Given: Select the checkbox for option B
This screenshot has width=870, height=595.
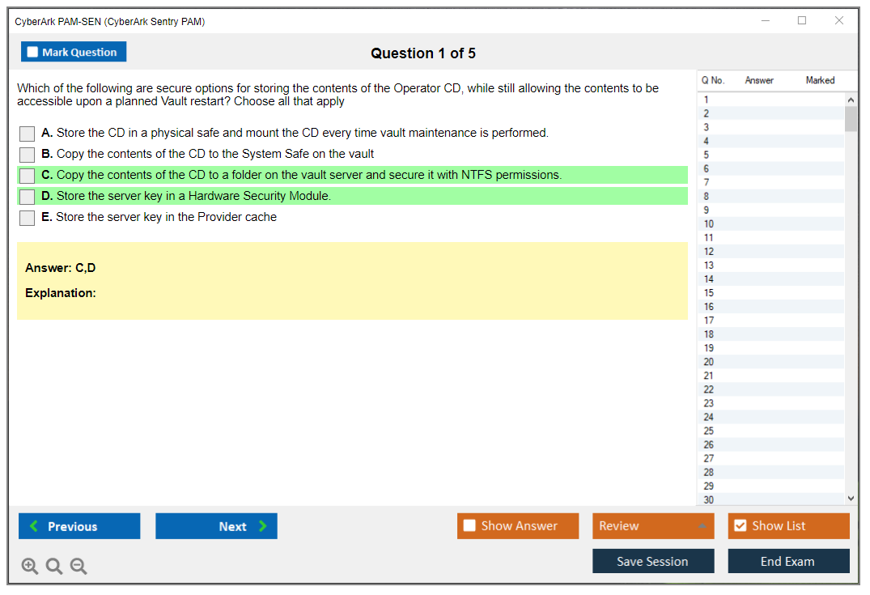Looking at the screenshot, I should point(27,155).
